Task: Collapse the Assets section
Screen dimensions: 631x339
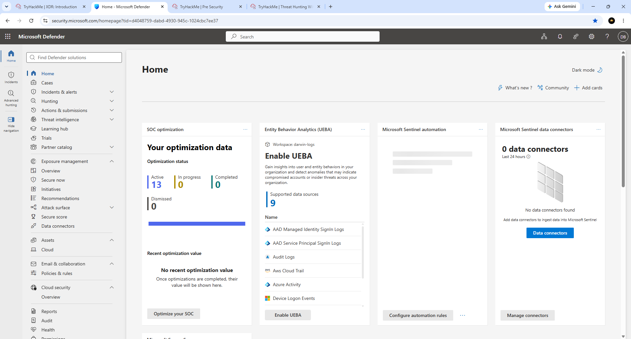Action: 112,240
